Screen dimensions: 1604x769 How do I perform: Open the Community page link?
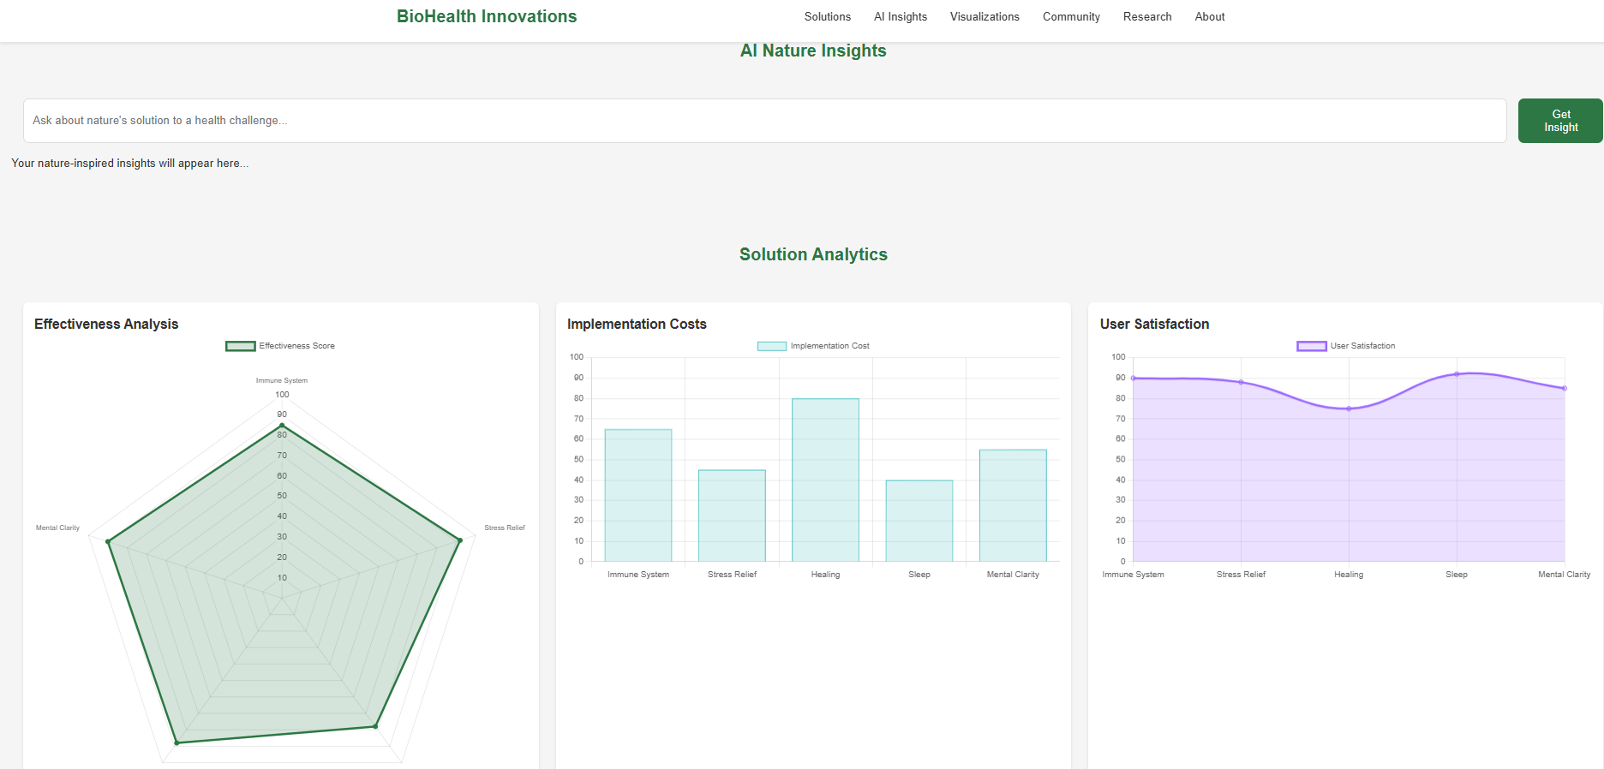1071,16
